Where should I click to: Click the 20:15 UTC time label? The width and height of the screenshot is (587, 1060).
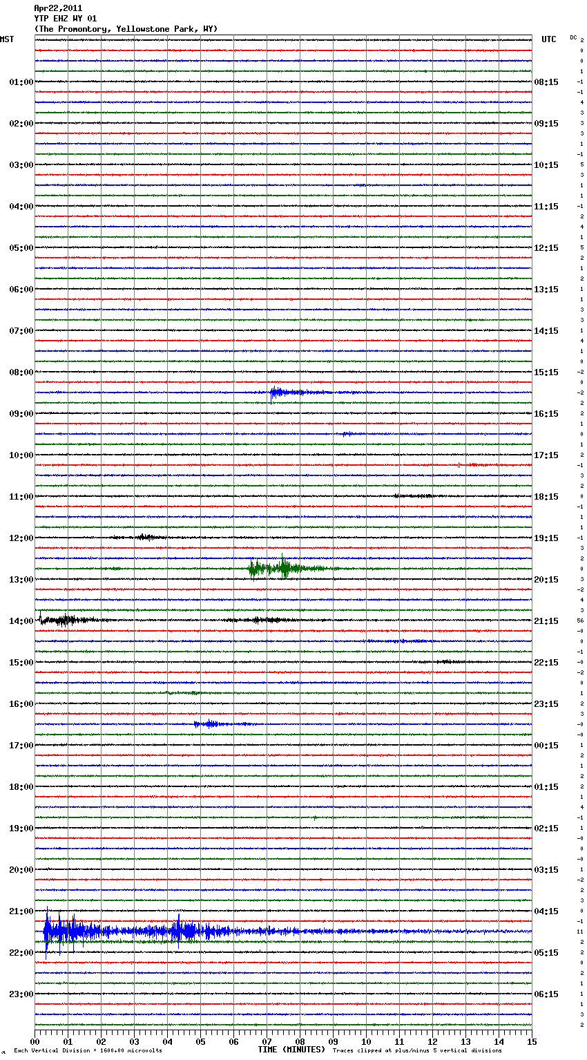point(546,580)
